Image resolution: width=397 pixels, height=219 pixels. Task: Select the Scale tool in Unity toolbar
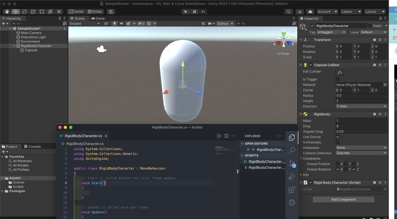click(33, 12)
